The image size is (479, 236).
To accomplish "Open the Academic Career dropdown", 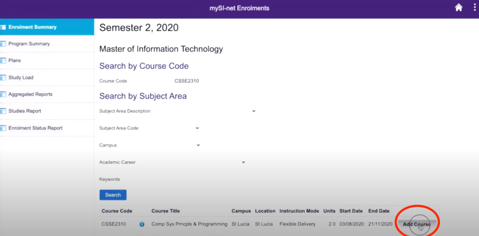I will [243, 162].
